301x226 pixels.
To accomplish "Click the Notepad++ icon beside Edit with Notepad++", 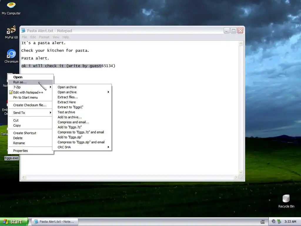I will coord(11,92).
